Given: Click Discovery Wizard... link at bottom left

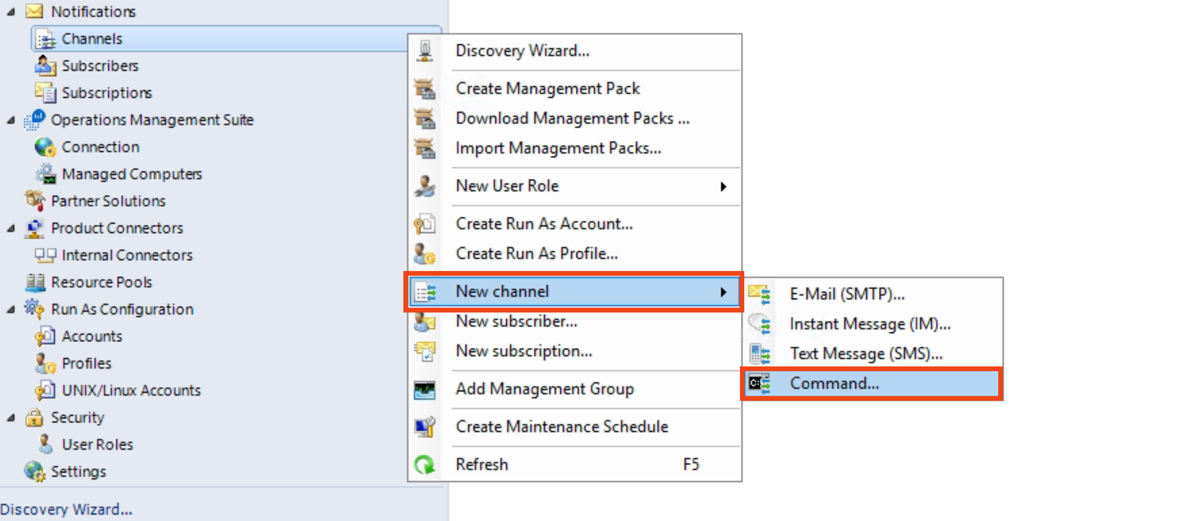Looking at the screenshot, I should click(x=66, y=510).
